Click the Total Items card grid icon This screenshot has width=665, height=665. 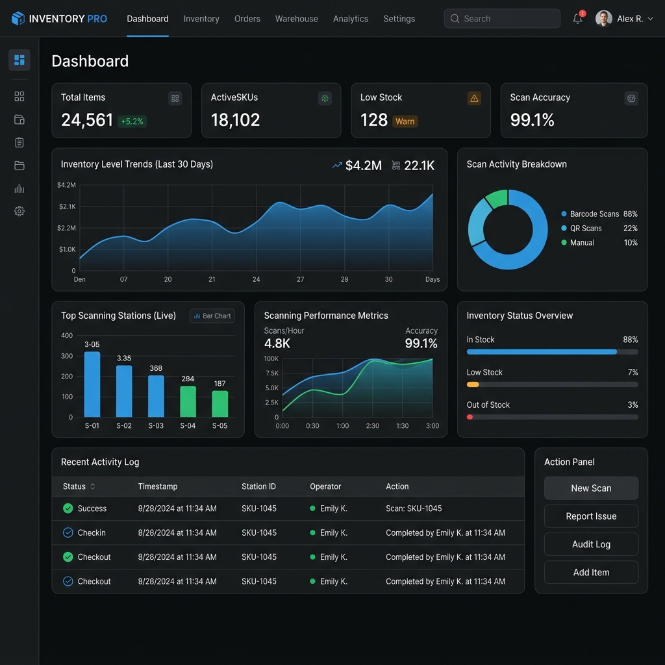[x=175, y=99]
